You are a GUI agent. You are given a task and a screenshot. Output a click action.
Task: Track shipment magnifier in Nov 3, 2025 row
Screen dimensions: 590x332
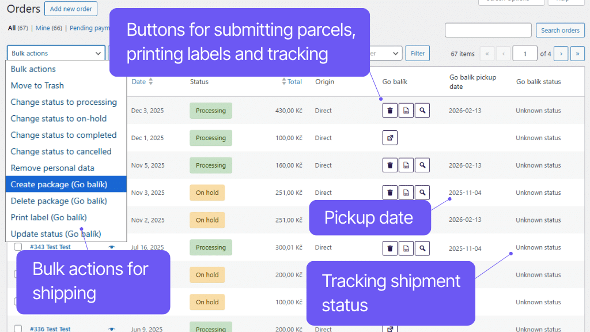(x=422, y=193)
